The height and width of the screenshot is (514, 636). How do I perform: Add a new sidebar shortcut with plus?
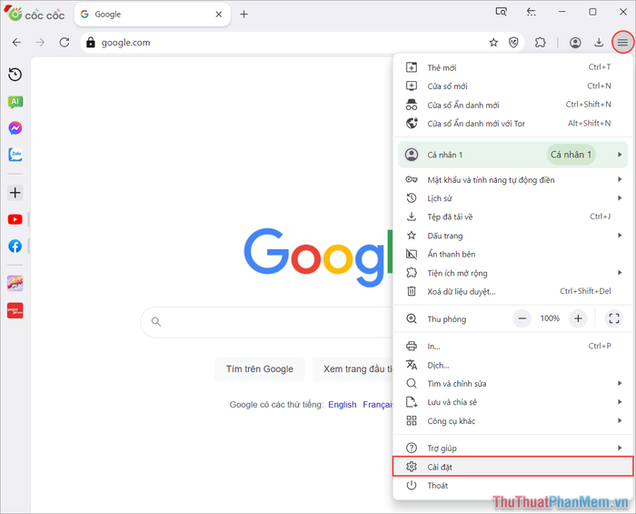click(x=15, y=193)
